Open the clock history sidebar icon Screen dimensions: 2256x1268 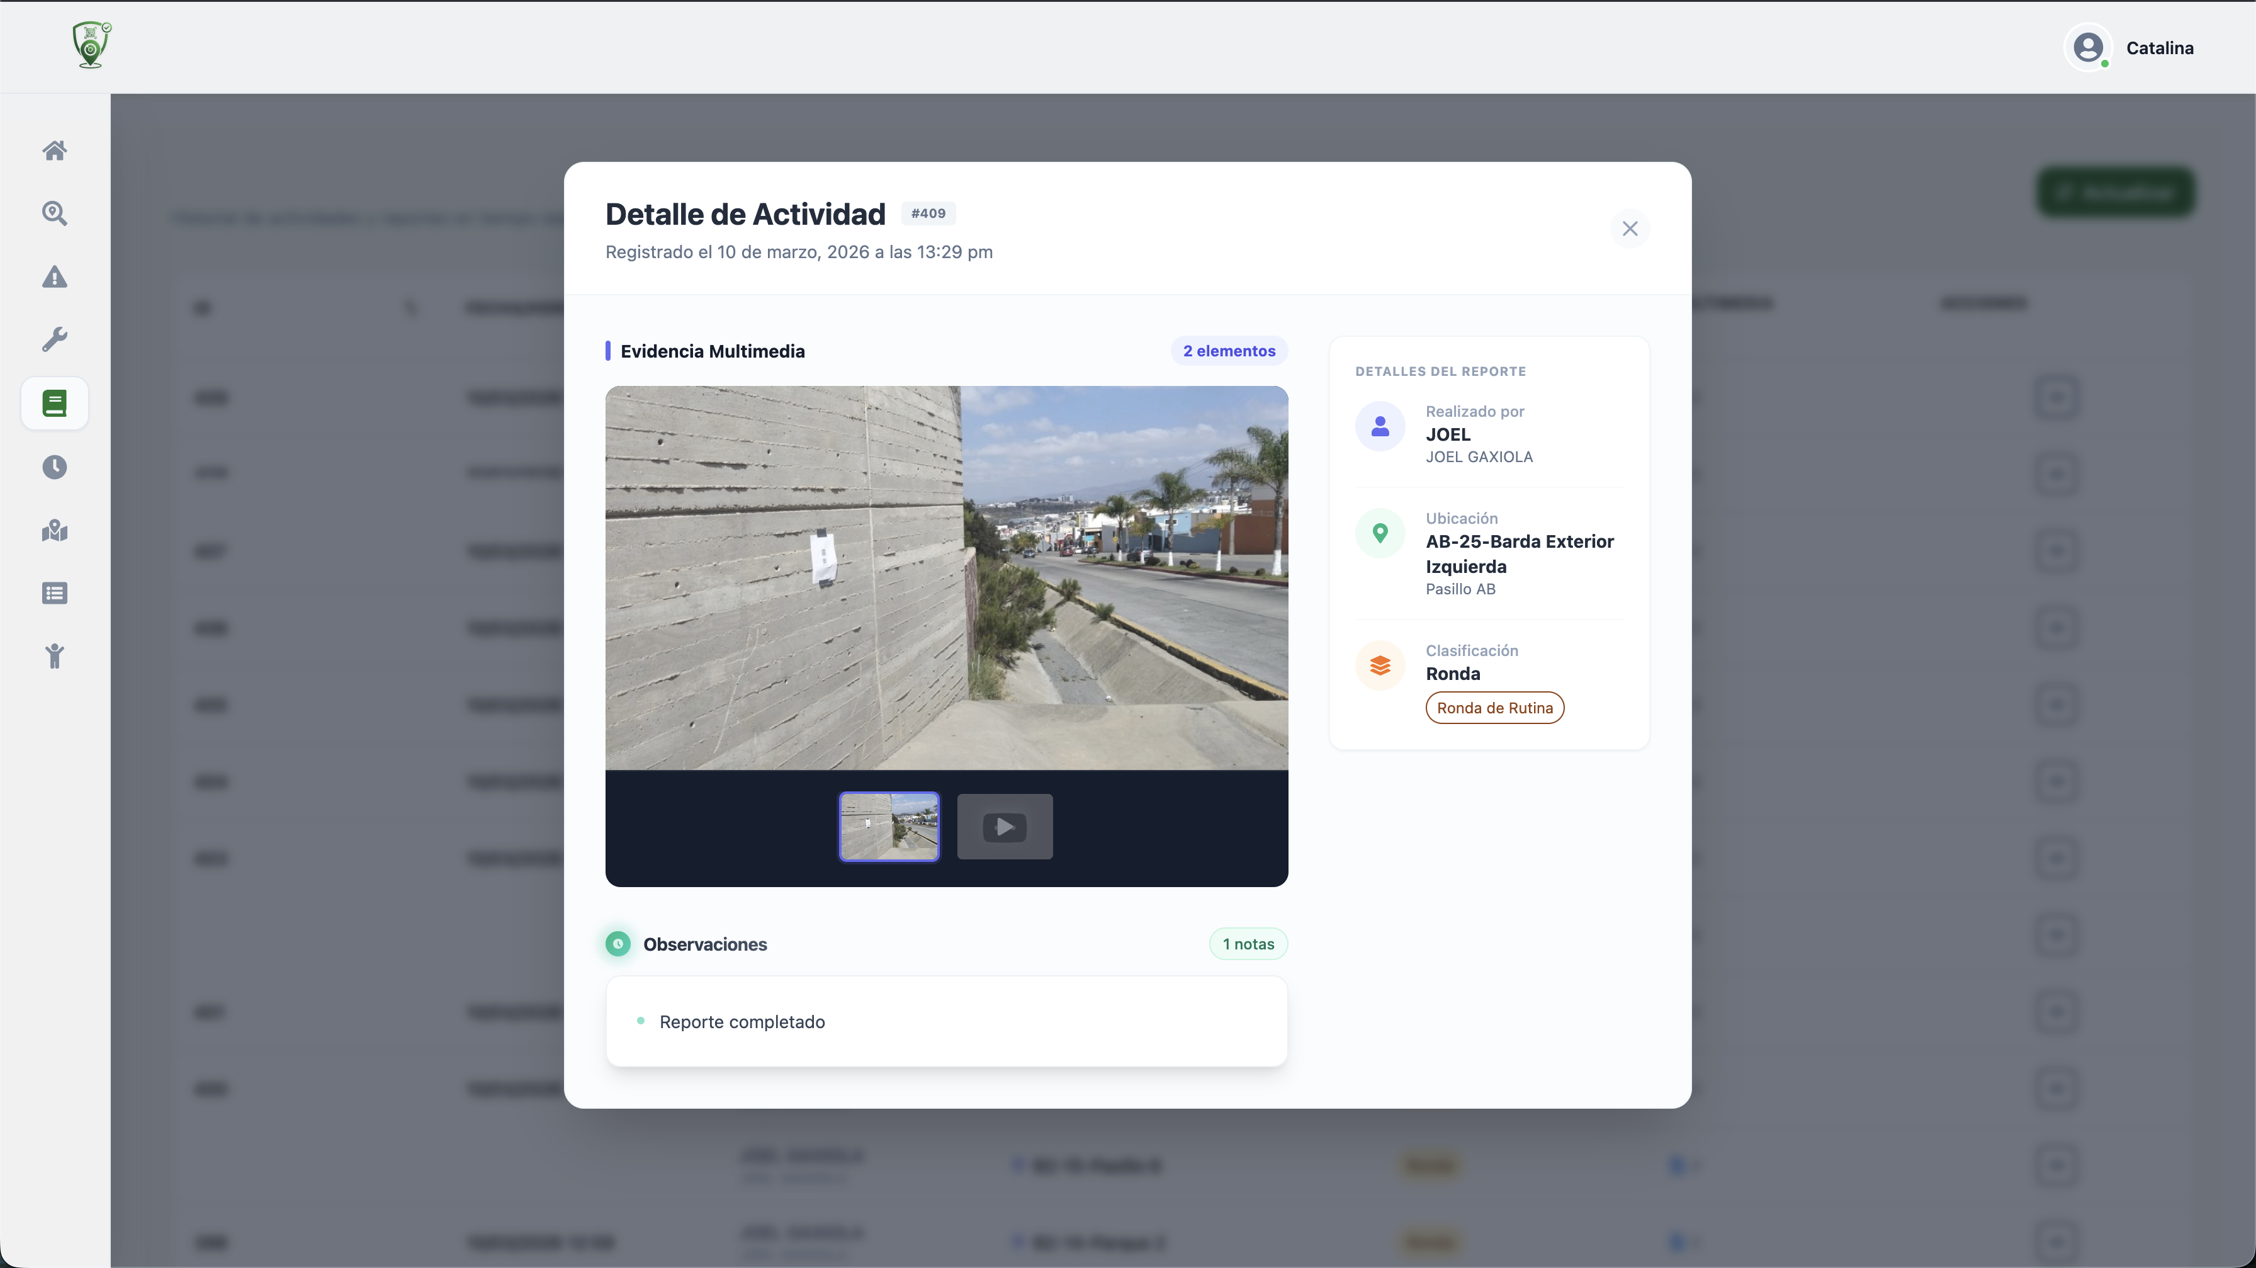click(54, 467)
